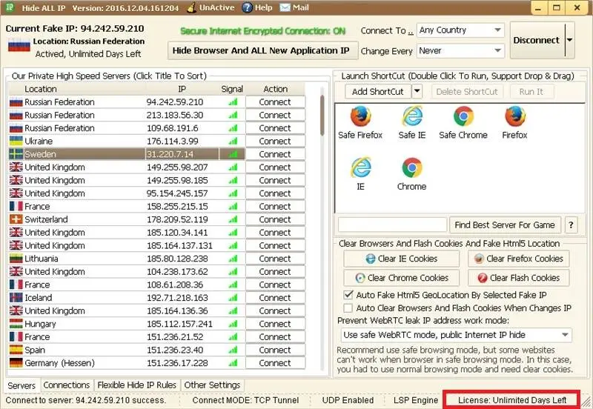Click signal bars for 94.242.59.210 server
593x409 pixels.
[233, 102]
